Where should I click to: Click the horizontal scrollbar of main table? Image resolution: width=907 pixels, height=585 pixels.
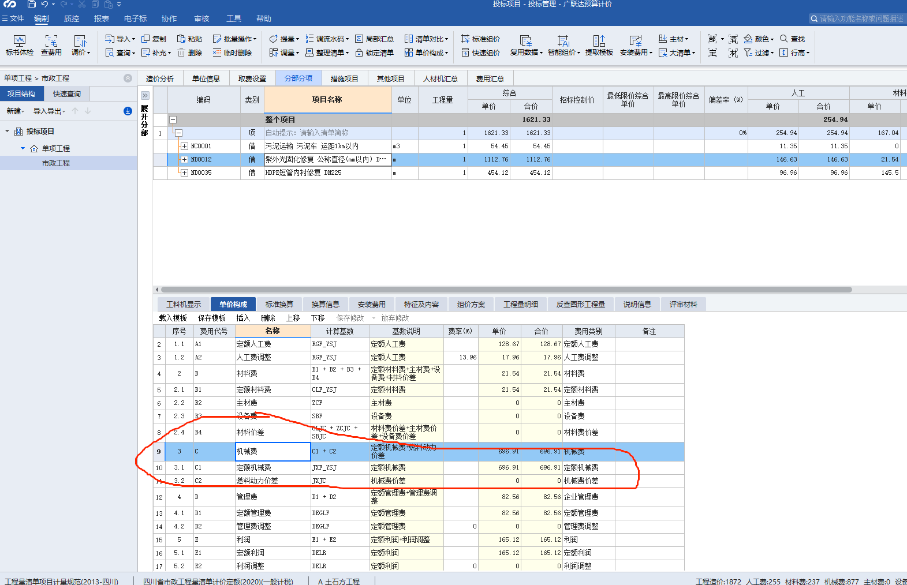tap(506, 290)
